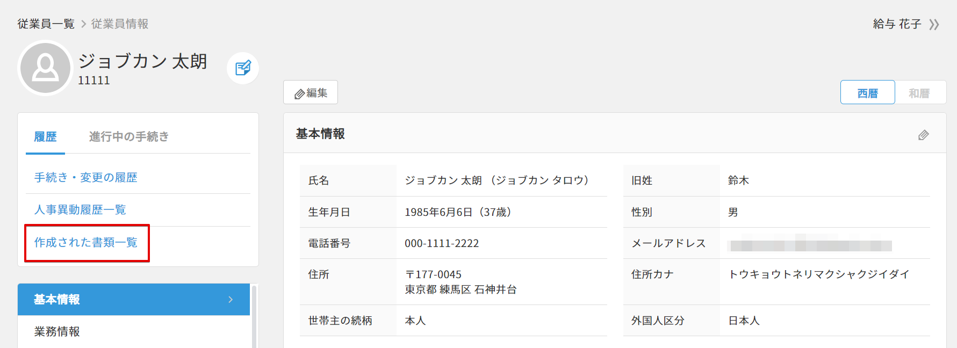Switch date format to 和暦

click(919, 93)
